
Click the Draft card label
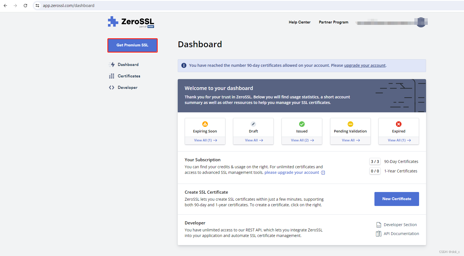[253, 131]
